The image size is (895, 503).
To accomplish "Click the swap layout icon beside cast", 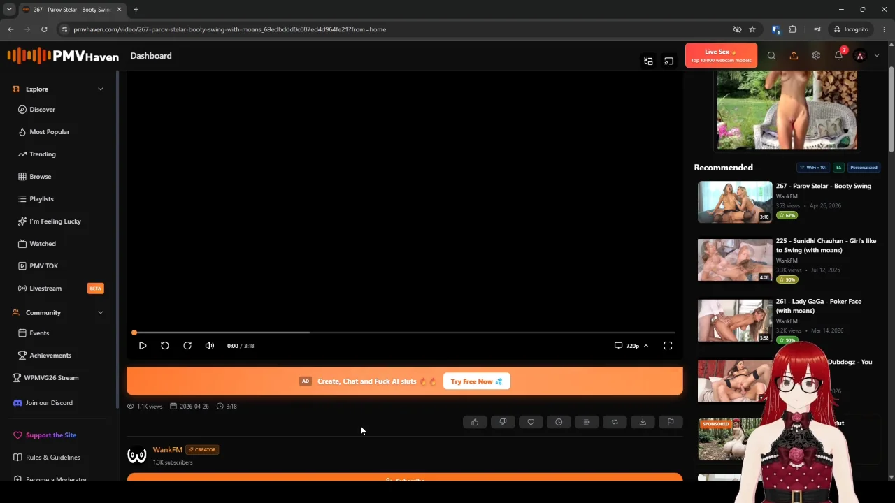I will (x=648, y=61).
